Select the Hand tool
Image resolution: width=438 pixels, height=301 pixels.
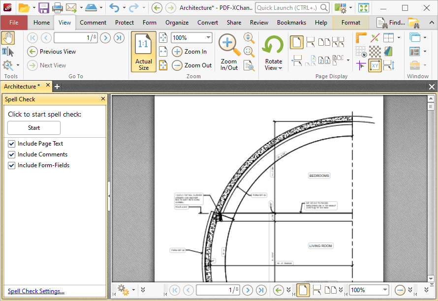click(x=8, y=38)
